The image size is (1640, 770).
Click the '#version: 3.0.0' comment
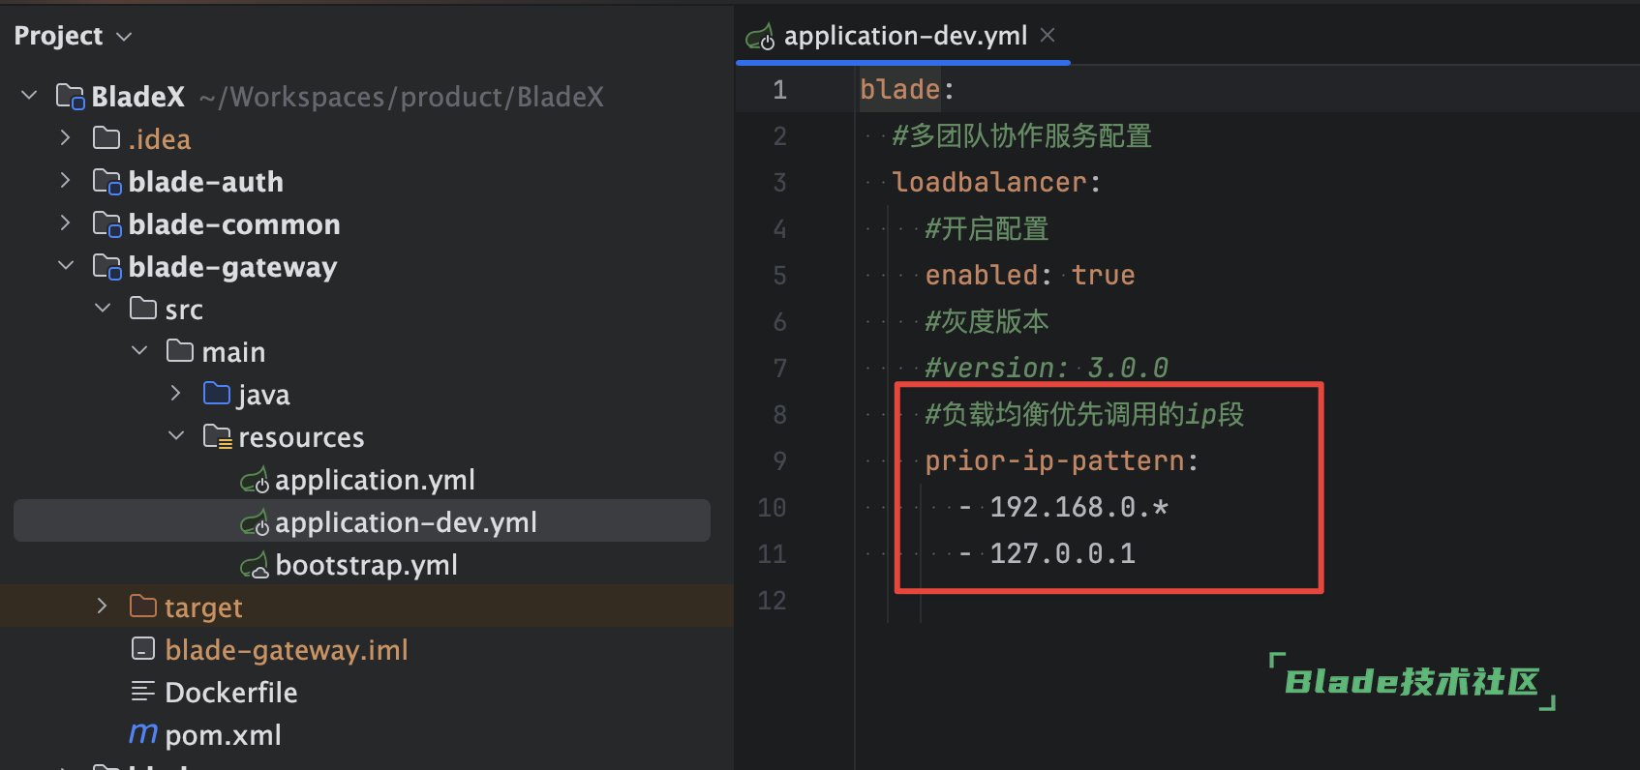(x=1047, y=368)
